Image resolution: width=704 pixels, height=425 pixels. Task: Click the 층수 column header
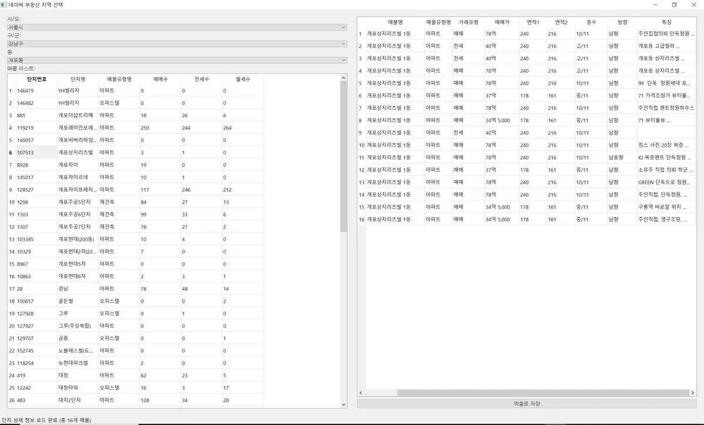click(591, 22)
